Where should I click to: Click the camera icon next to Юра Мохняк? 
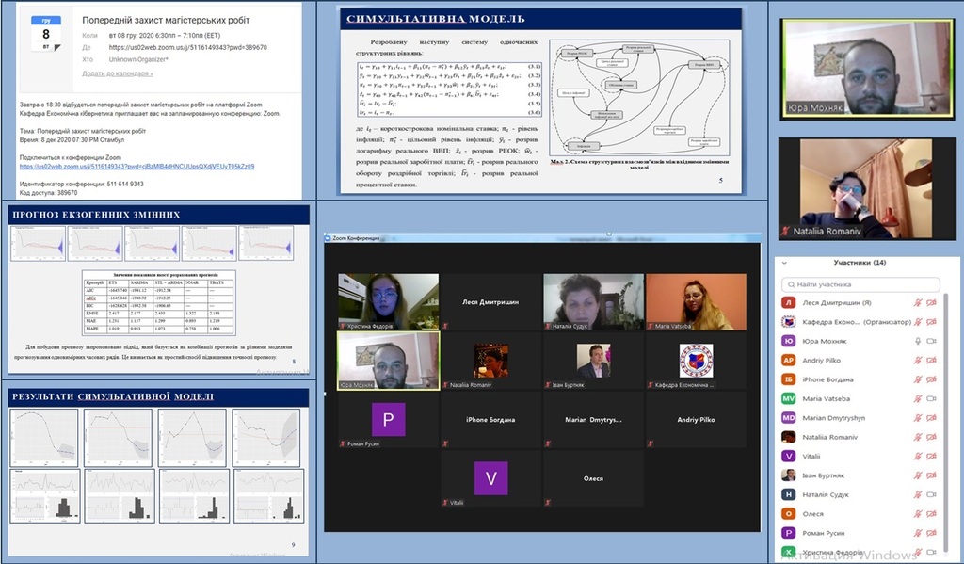click(x=931, y=341)
